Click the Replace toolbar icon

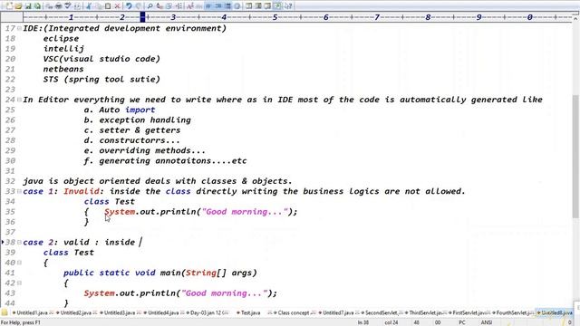[159, 6]
